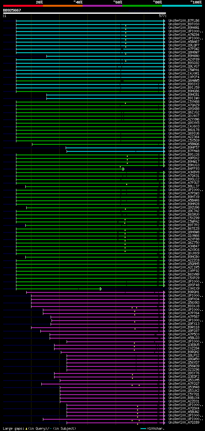Open hit UniRef100_Q9LQP7

point(184,45)
